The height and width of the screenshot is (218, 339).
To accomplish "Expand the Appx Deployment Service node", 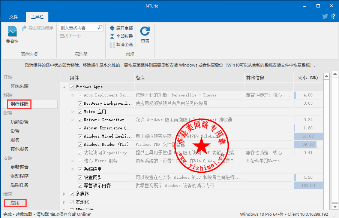I will click(73, 95).
